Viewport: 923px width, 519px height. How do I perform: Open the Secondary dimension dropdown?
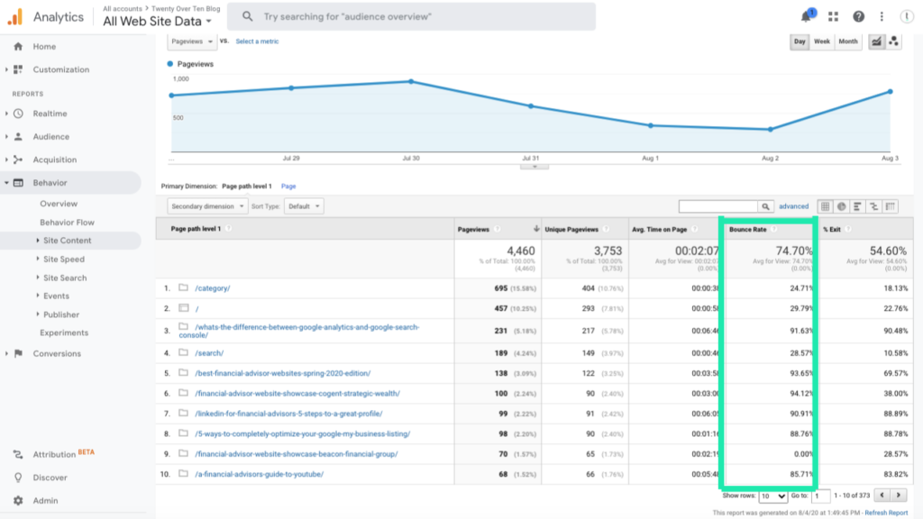point(207,206)
